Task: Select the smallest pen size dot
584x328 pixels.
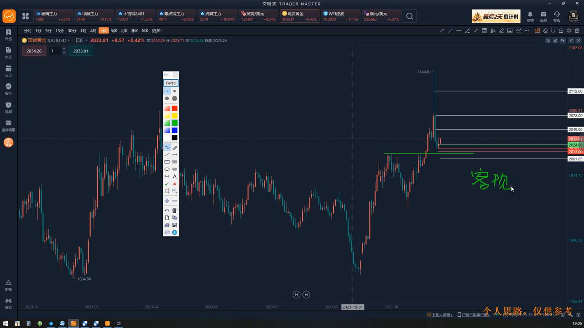Action: click(x=167, y=91)
